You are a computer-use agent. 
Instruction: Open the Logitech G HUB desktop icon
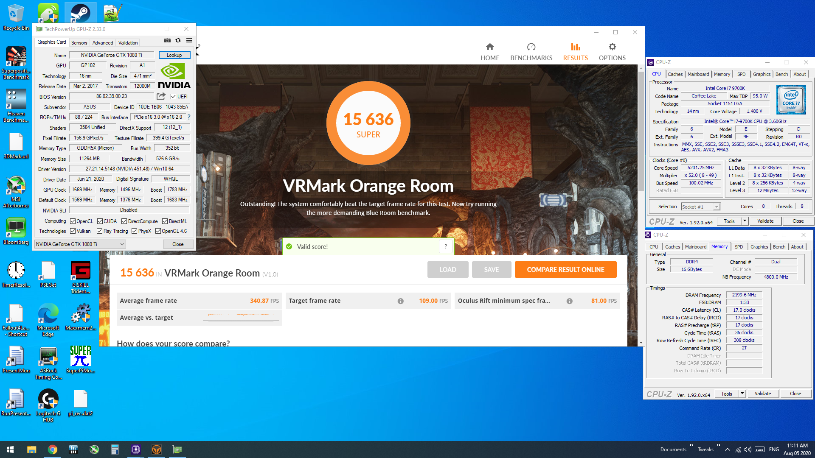tap(48, 405)
